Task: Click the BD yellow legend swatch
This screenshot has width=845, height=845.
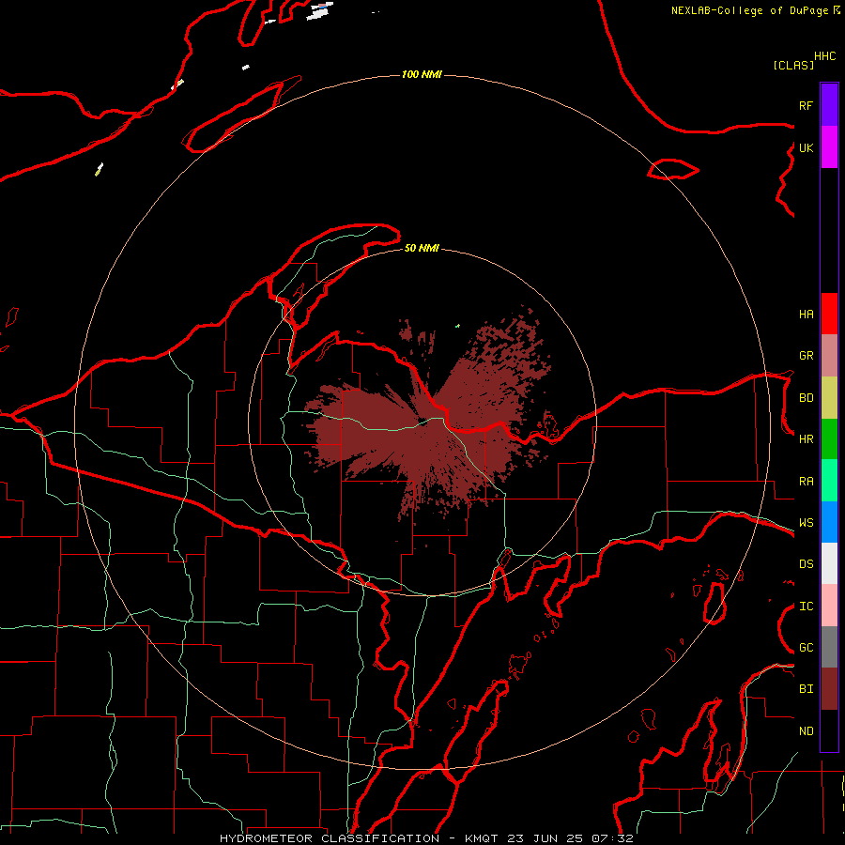Action: pos(829,397)
